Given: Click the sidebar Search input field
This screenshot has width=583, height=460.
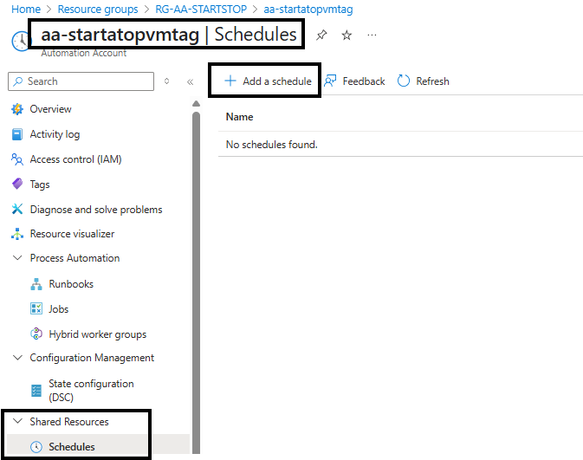Looking at the screenshot, I should [x=87, y=81].
